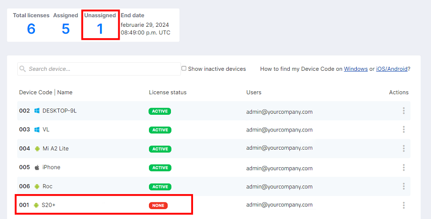Click Windows icon next to VL device
The height and width of the screenshot is (219, 431).
[x=37, y=130]
